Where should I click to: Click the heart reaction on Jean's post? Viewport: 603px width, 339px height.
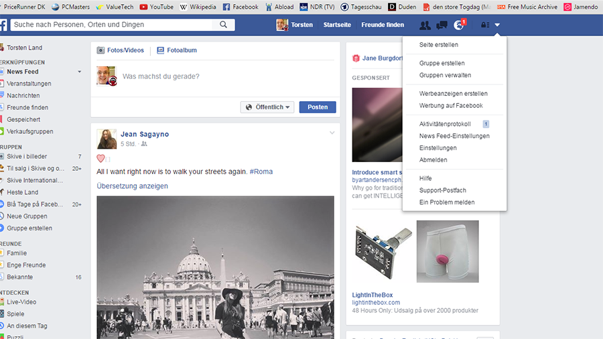(x=101, y=159)
